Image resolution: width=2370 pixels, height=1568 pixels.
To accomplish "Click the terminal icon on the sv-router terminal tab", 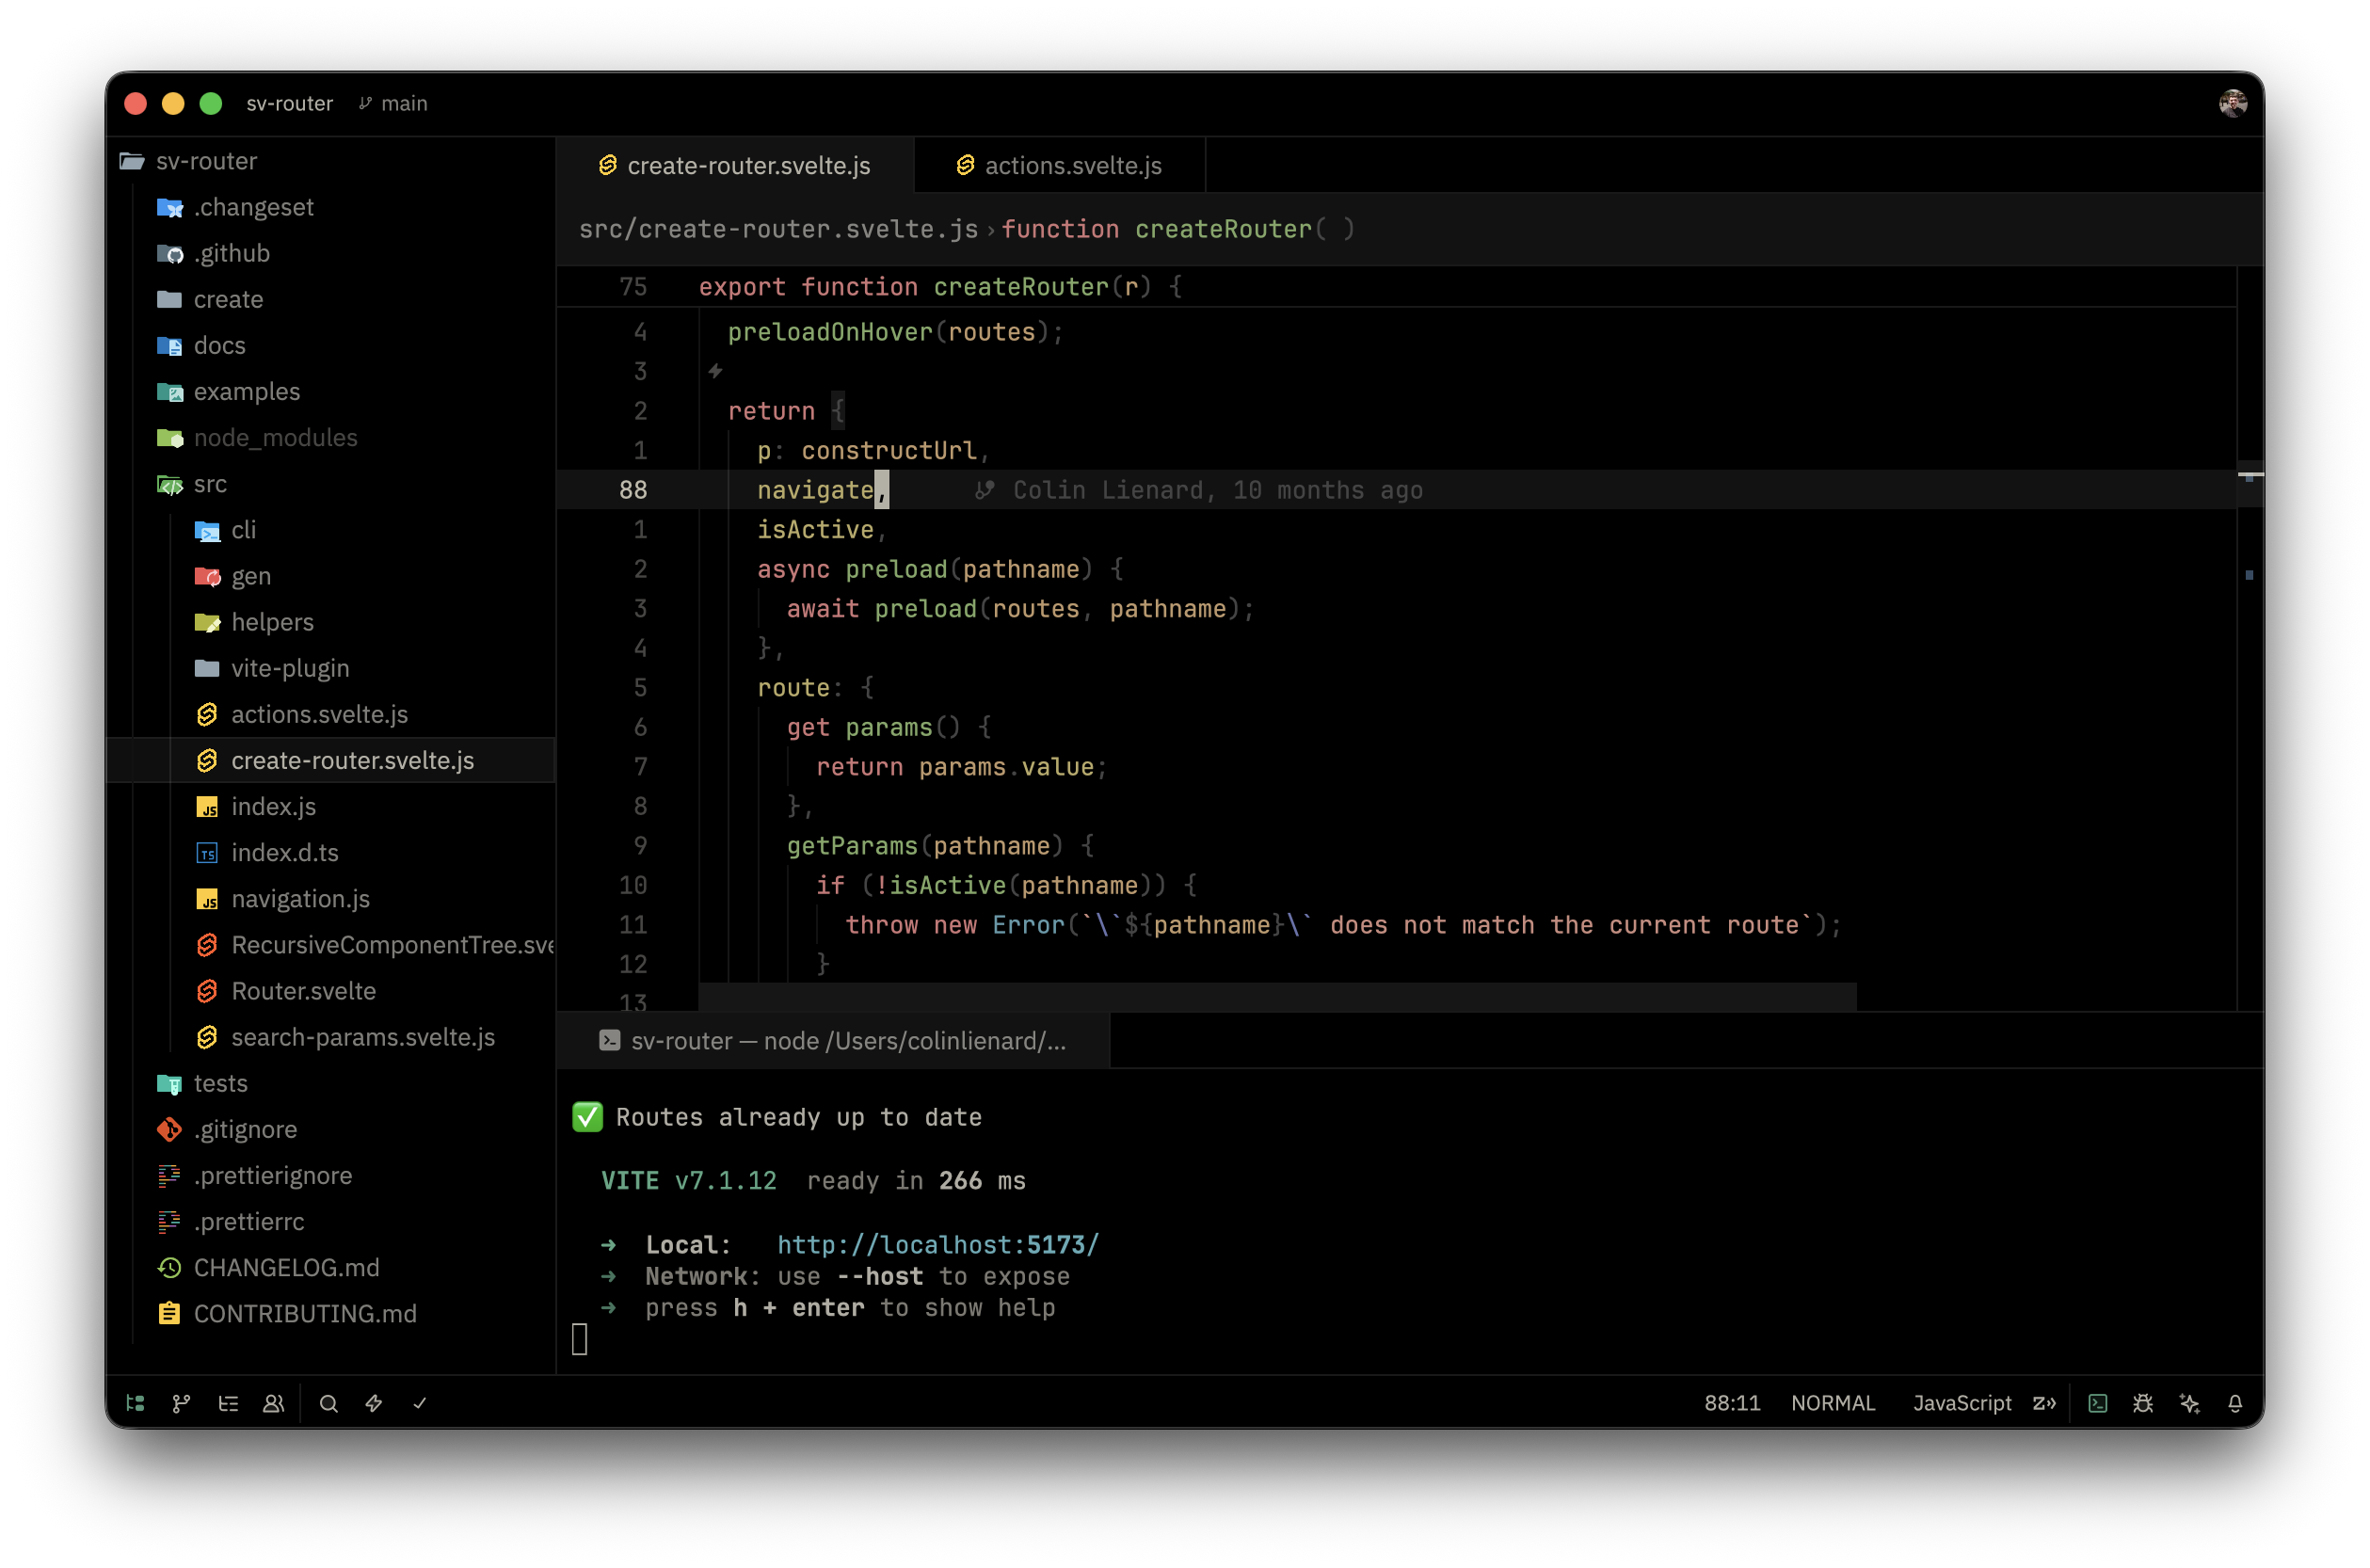I will [x=609, y=1041].
